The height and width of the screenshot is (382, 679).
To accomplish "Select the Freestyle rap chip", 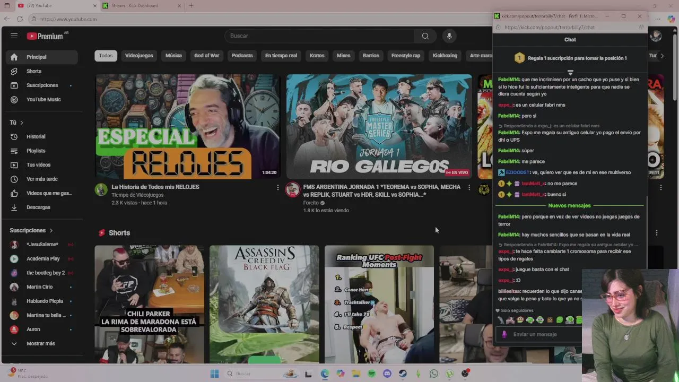I will pos(406,56).
